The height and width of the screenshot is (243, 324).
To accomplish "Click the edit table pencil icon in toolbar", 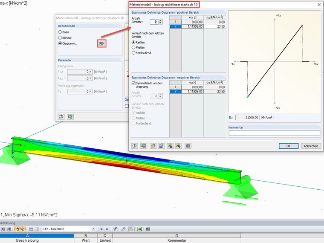I will [x=37, y=229].
